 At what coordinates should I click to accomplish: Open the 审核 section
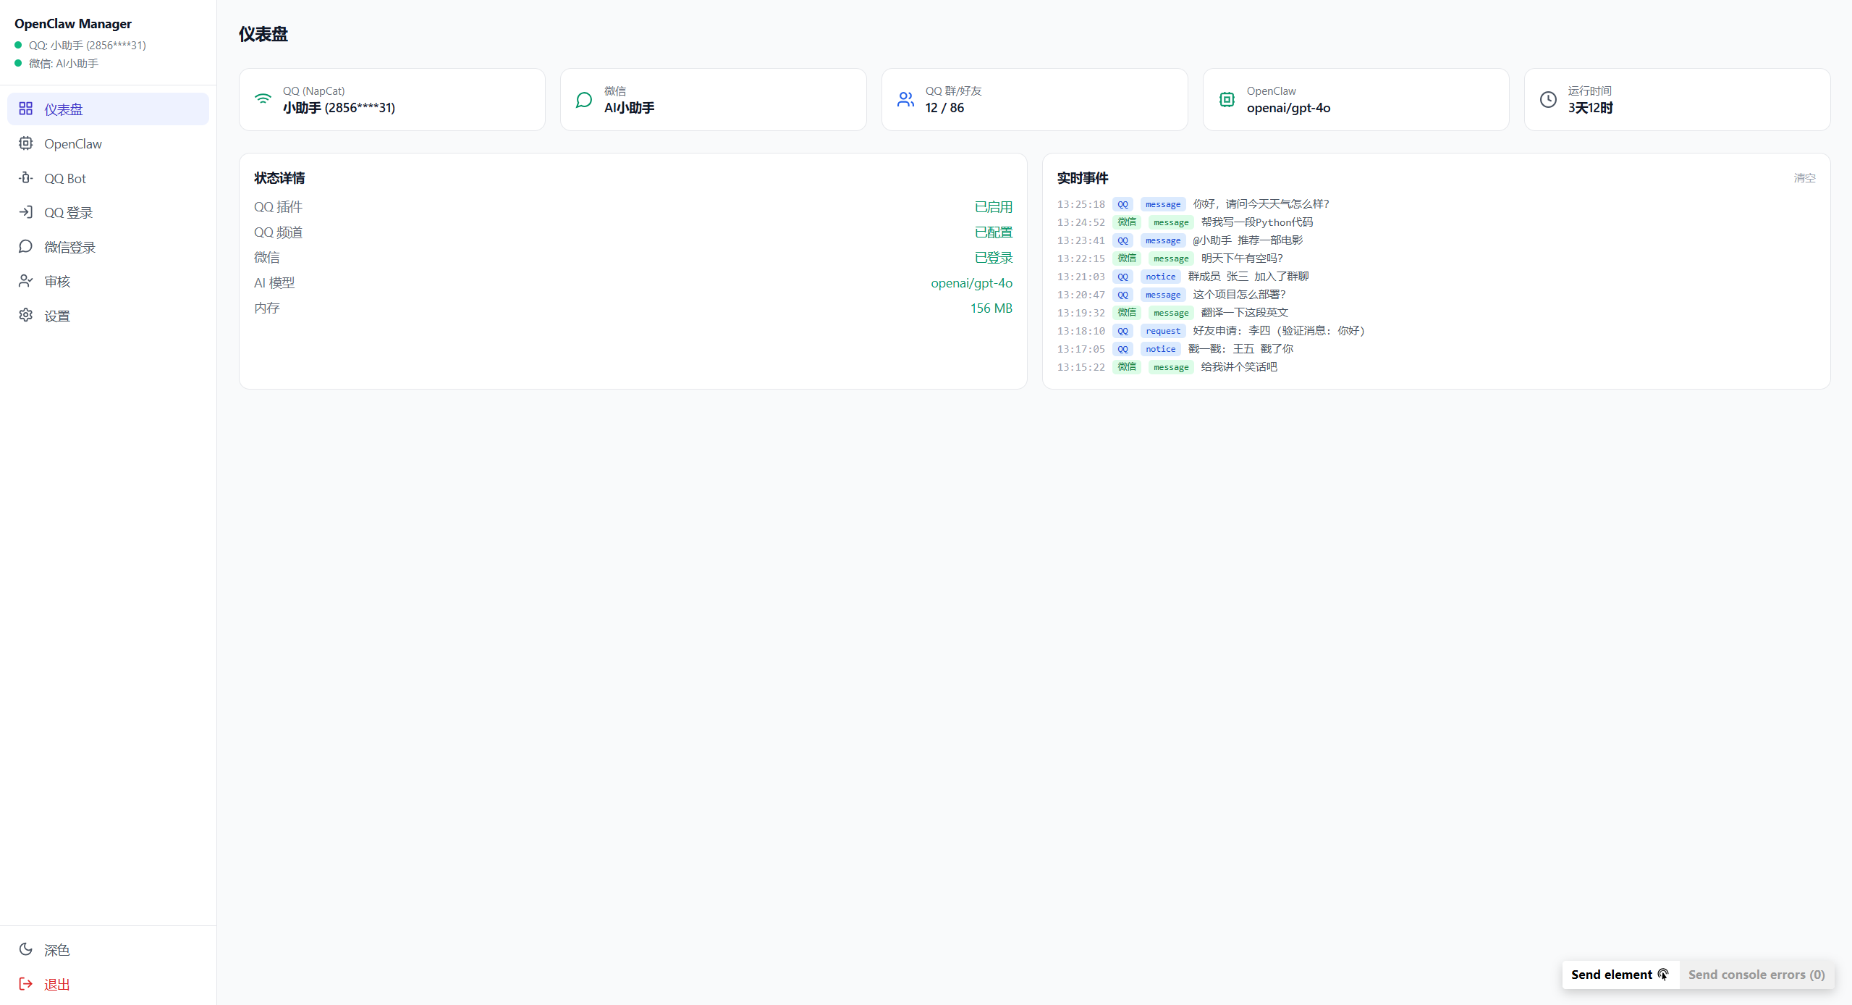(x=108, y=281)
